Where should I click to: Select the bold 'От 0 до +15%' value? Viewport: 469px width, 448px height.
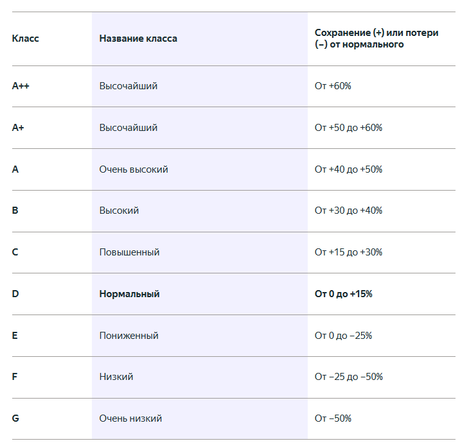point(344,294)
